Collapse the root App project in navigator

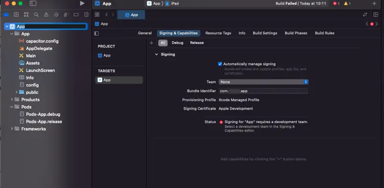(x=7, y=26)
